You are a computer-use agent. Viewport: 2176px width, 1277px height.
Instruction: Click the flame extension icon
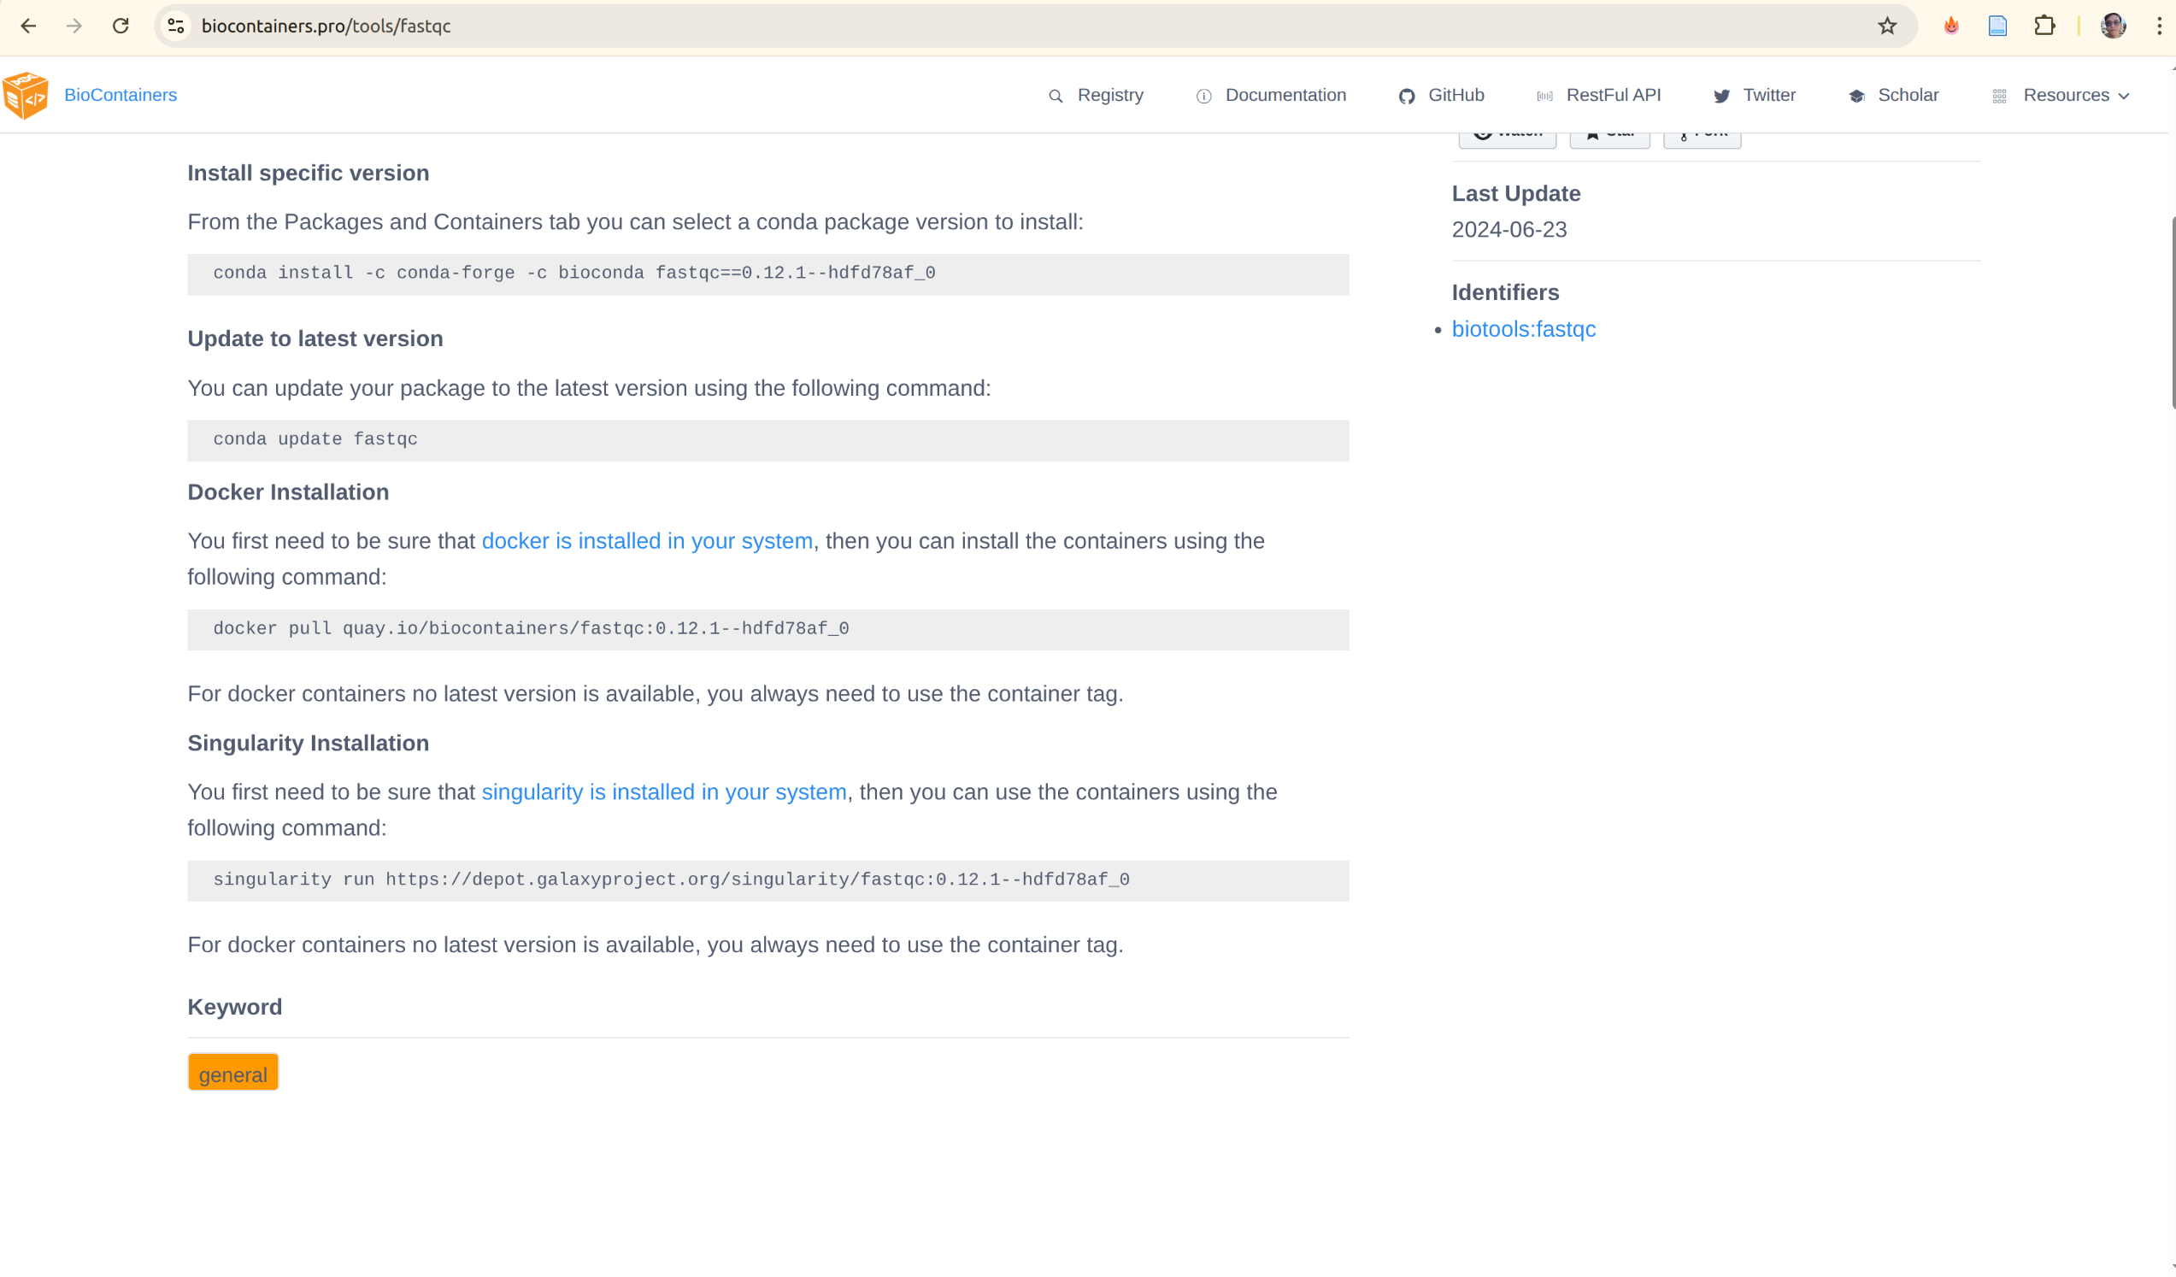[1950, 26]
